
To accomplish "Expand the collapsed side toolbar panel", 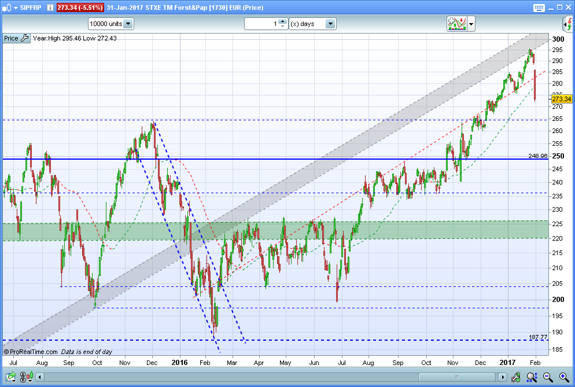I will tap(568, 24).
